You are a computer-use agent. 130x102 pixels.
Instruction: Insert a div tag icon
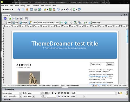[x=35, y=10]
